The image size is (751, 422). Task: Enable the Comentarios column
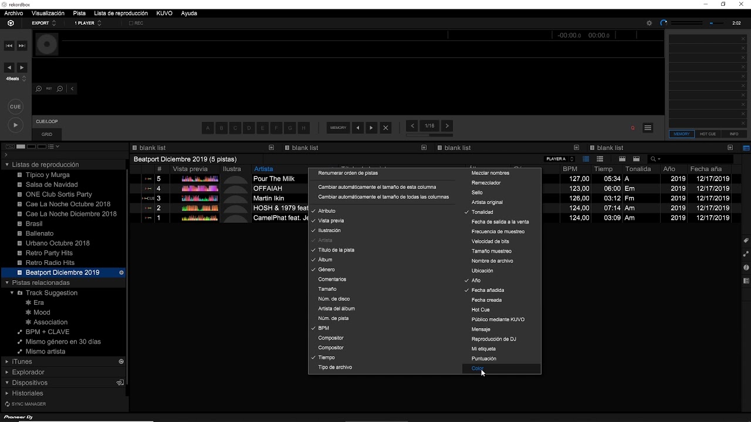point(332,280)
